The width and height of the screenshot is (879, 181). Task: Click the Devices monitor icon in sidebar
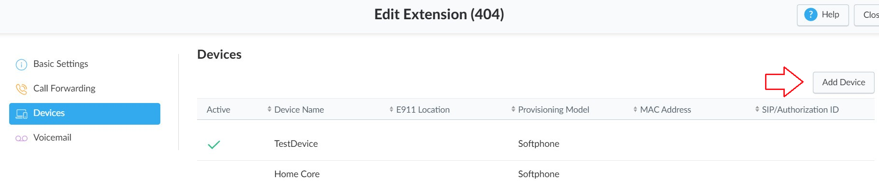click(x=21, y=114)
